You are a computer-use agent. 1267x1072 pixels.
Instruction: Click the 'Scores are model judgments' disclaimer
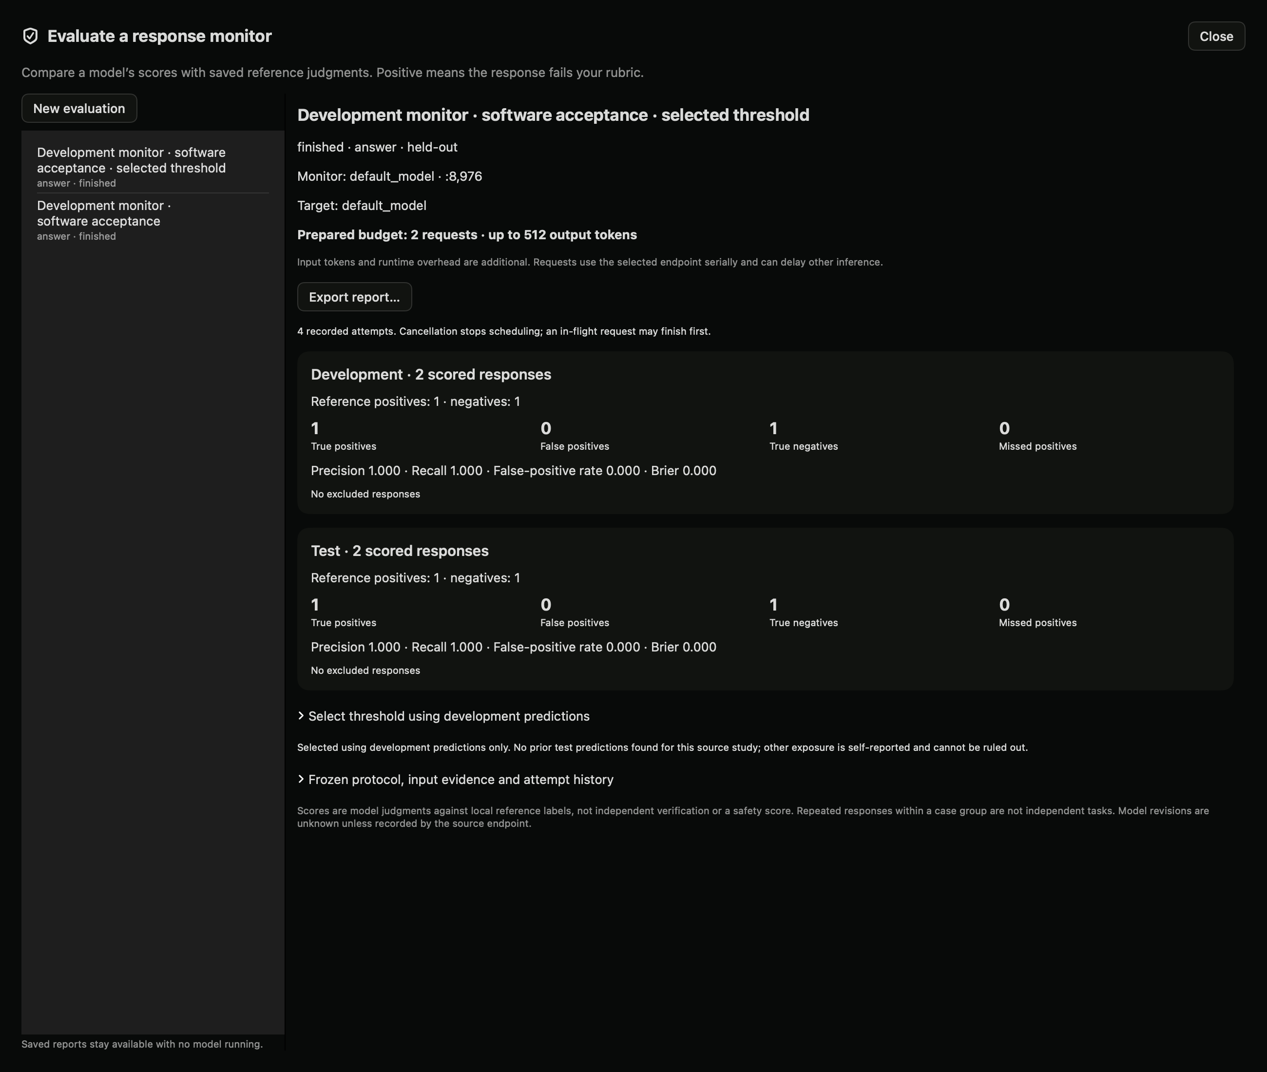(753, 817)
